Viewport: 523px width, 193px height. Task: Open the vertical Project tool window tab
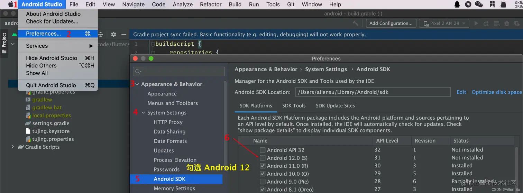pyautogui.click(x=4, y=43)
